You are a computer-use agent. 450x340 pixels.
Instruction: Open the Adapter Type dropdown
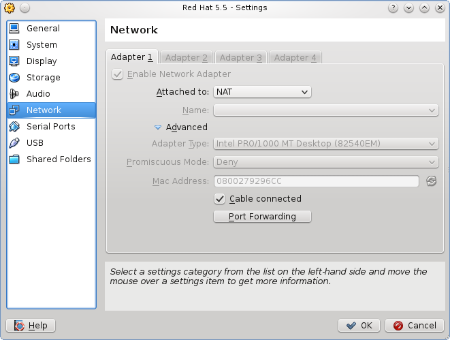click(325, 144)
